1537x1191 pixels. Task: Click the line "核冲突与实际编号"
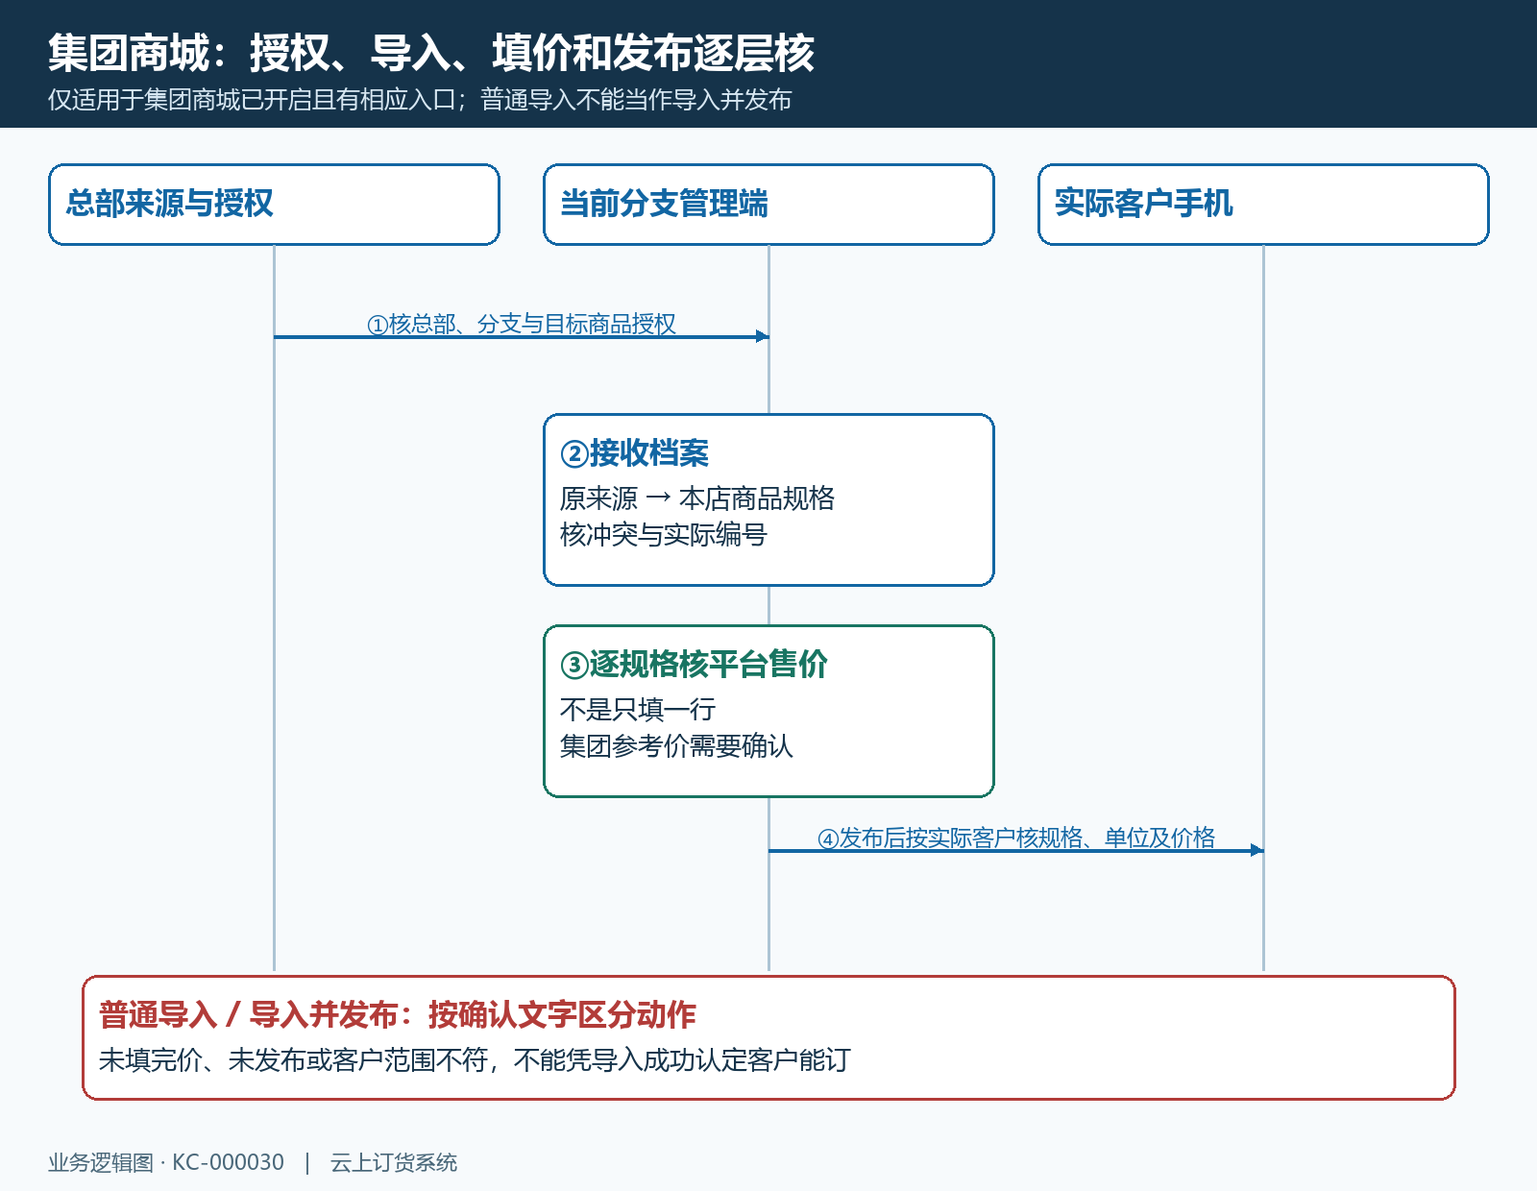664,535
